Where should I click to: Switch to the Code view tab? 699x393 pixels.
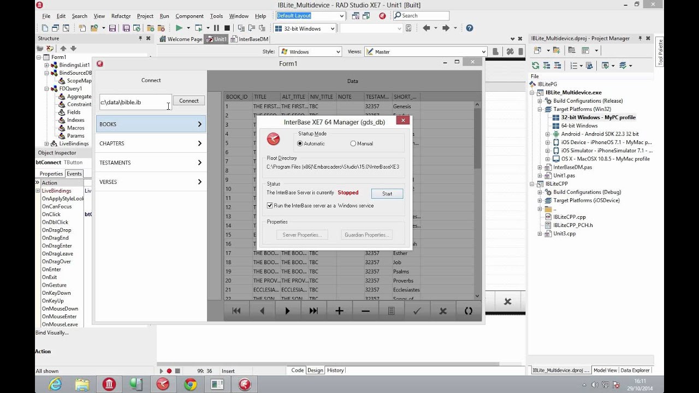click(298, 370)
